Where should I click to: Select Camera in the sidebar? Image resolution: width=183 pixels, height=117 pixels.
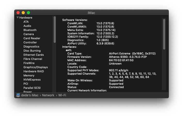(x=29, y=34)
